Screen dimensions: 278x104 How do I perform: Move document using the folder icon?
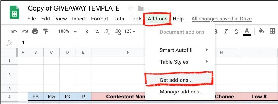click(x=141, y=9)
